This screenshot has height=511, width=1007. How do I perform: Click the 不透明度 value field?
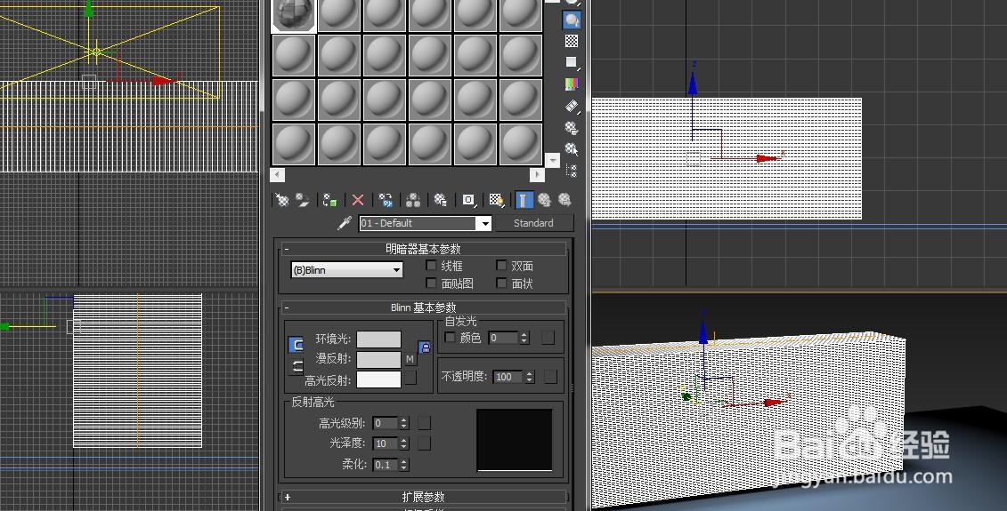click(x=508, y=377)
